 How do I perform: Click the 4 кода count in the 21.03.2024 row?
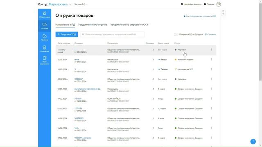coord(163,60)
